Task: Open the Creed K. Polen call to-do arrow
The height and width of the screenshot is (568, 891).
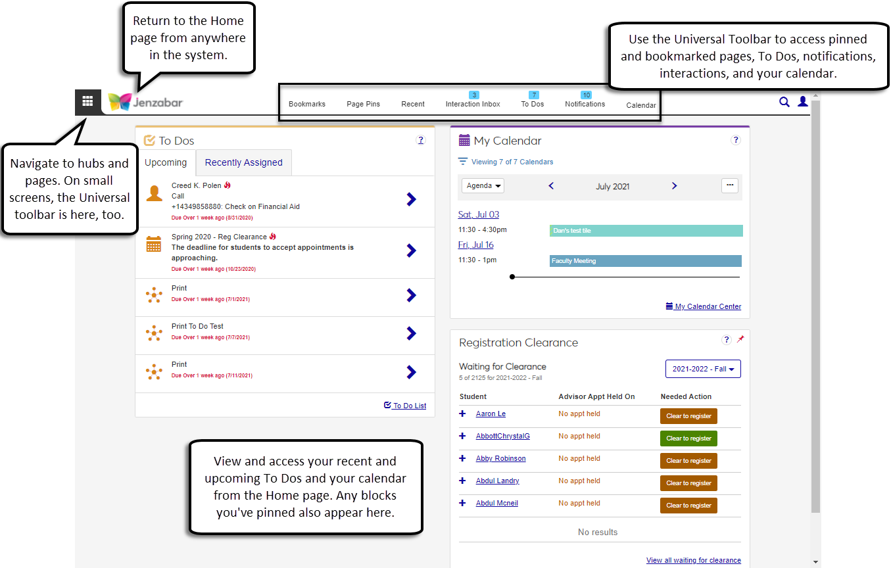Action: (412, 199)
